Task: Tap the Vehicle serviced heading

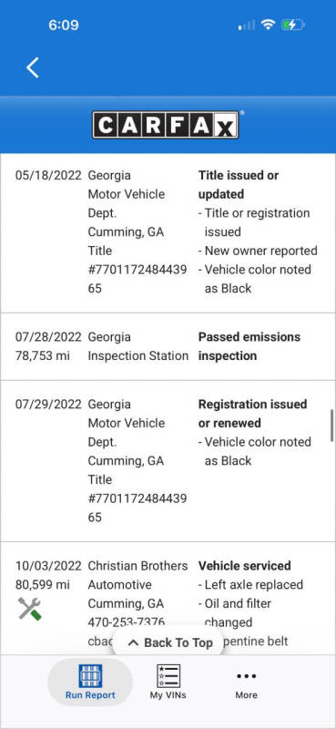Action: (244, 566)
